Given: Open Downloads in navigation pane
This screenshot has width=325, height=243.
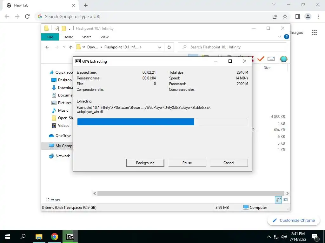Looking at the screenshot, I should (x=62, y=88).
